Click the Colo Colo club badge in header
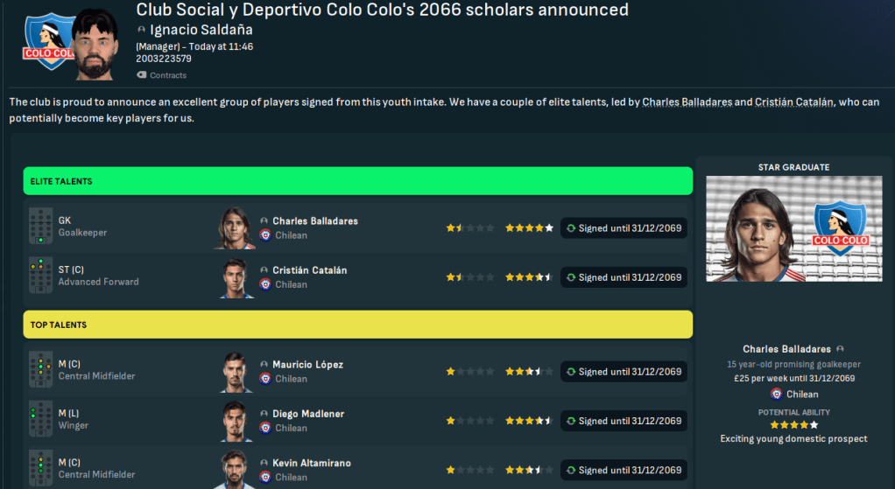The width and height of the screenshot is (895, 489). coord(47,41)
